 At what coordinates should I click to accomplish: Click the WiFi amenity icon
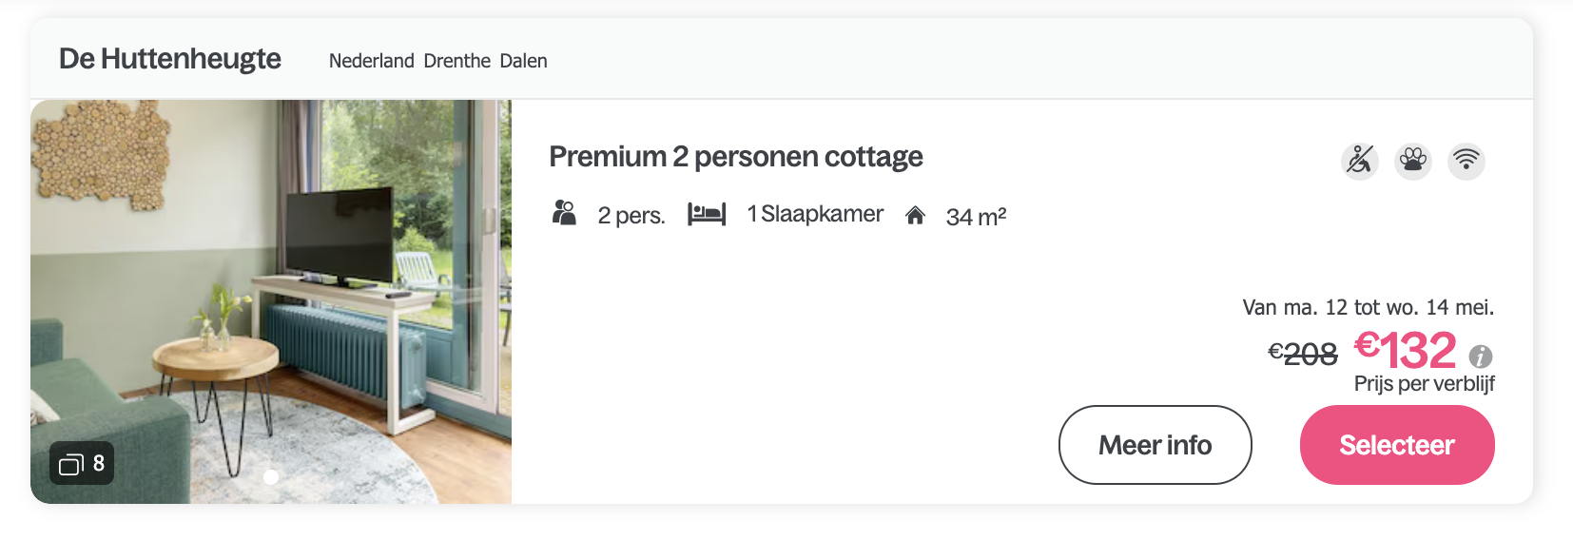[x=1466, y=161]
